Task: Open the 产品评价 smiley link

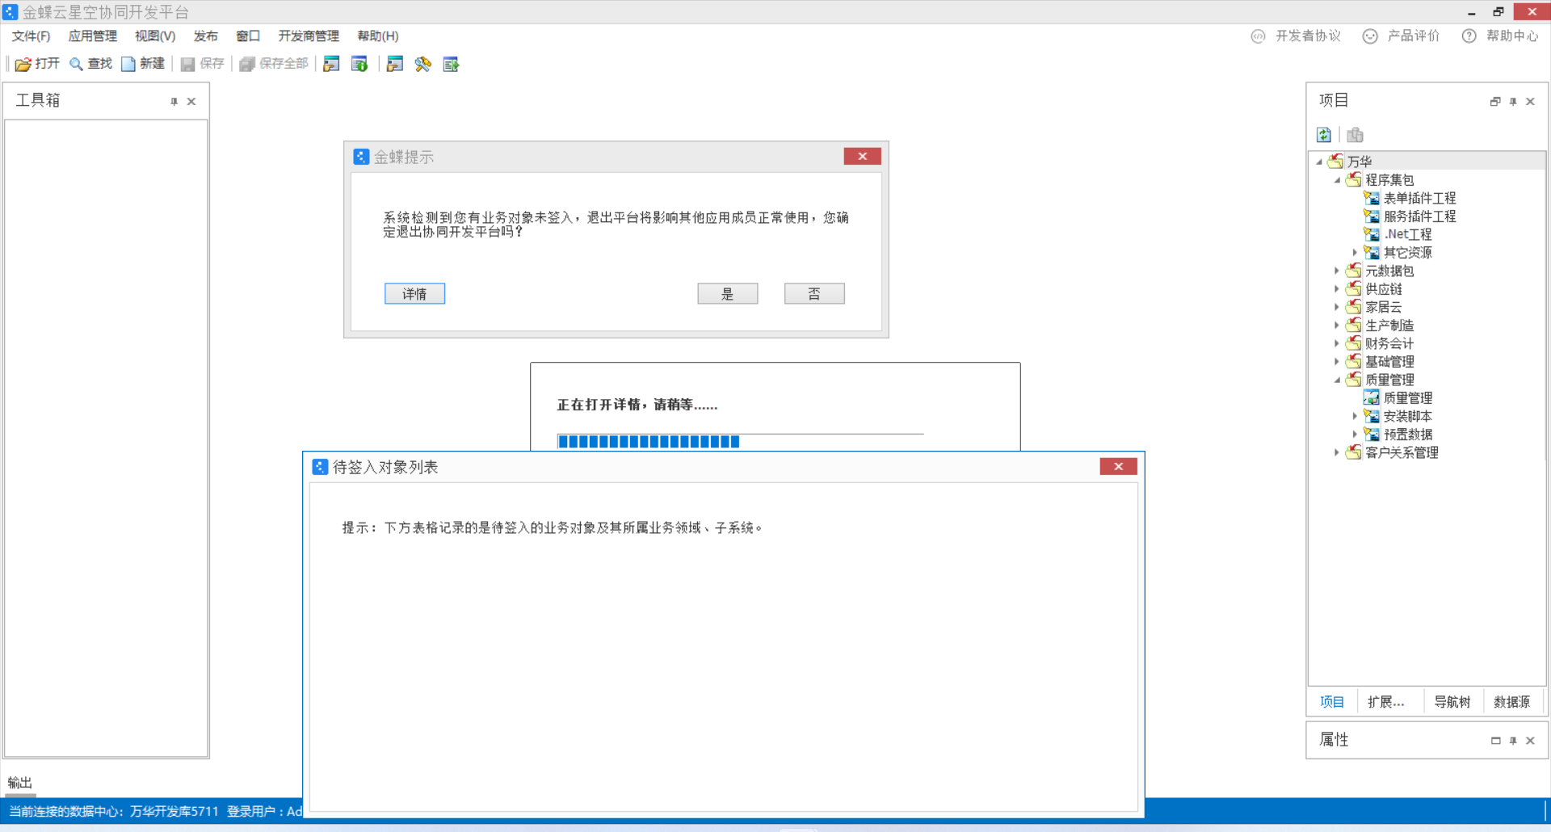Action: pyautogui.click(x=1401, y=36)
